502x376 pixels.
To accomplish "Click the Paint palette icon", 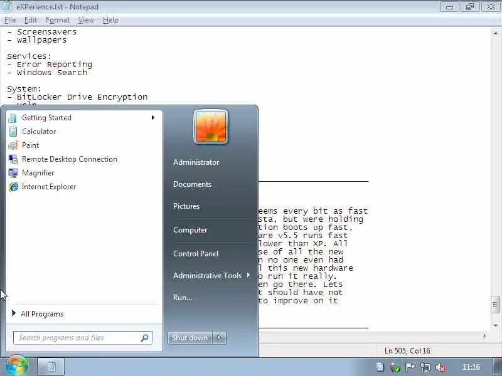I will tap(13, 145).
